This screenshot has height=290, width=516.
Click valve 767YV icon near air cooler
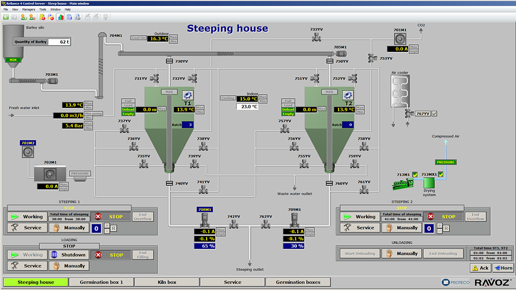pos(409,113)
